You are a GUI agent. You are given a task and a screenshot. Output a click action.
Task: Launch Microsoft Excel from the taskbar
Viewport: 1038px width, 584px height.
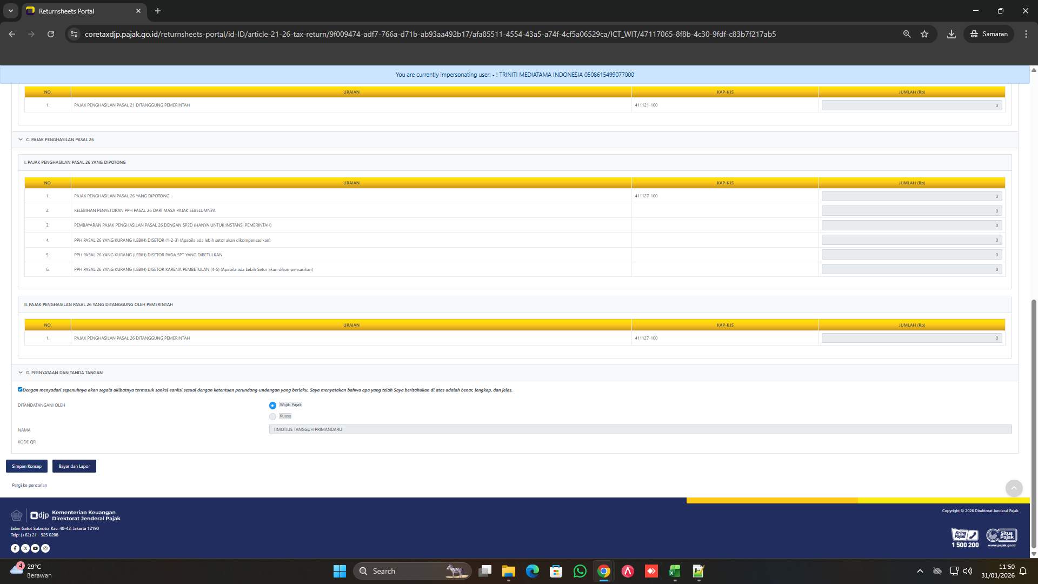click(x=674, y=571)
